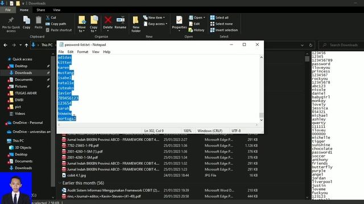Click Notepad horizontal scrollbar track
Image resolution: width=364 pixels, height=204 pixels.
click(158, 125)
